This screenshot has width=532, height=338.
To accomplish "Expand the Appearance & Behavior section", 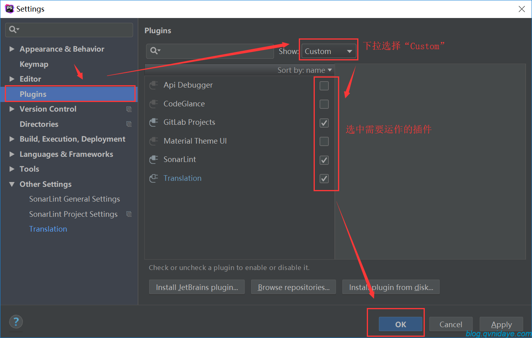I will pos(12,49).
